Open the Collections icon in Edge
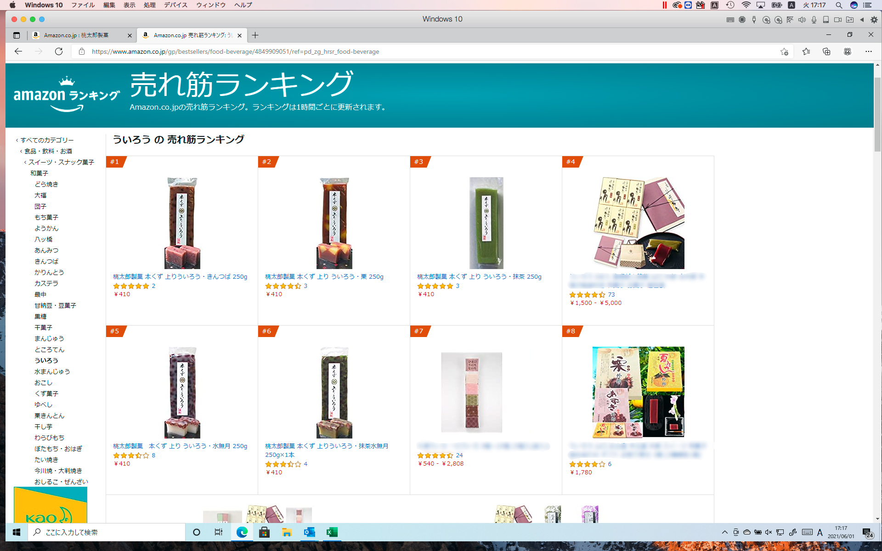Viewport: 882px width, 551px height. tap(826, 51)
